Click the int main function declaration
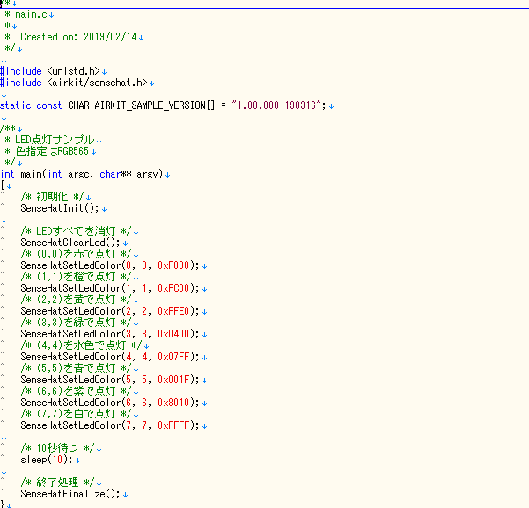Screen dimensions: 529x508 pyautogui.click(x=84, y=174)
